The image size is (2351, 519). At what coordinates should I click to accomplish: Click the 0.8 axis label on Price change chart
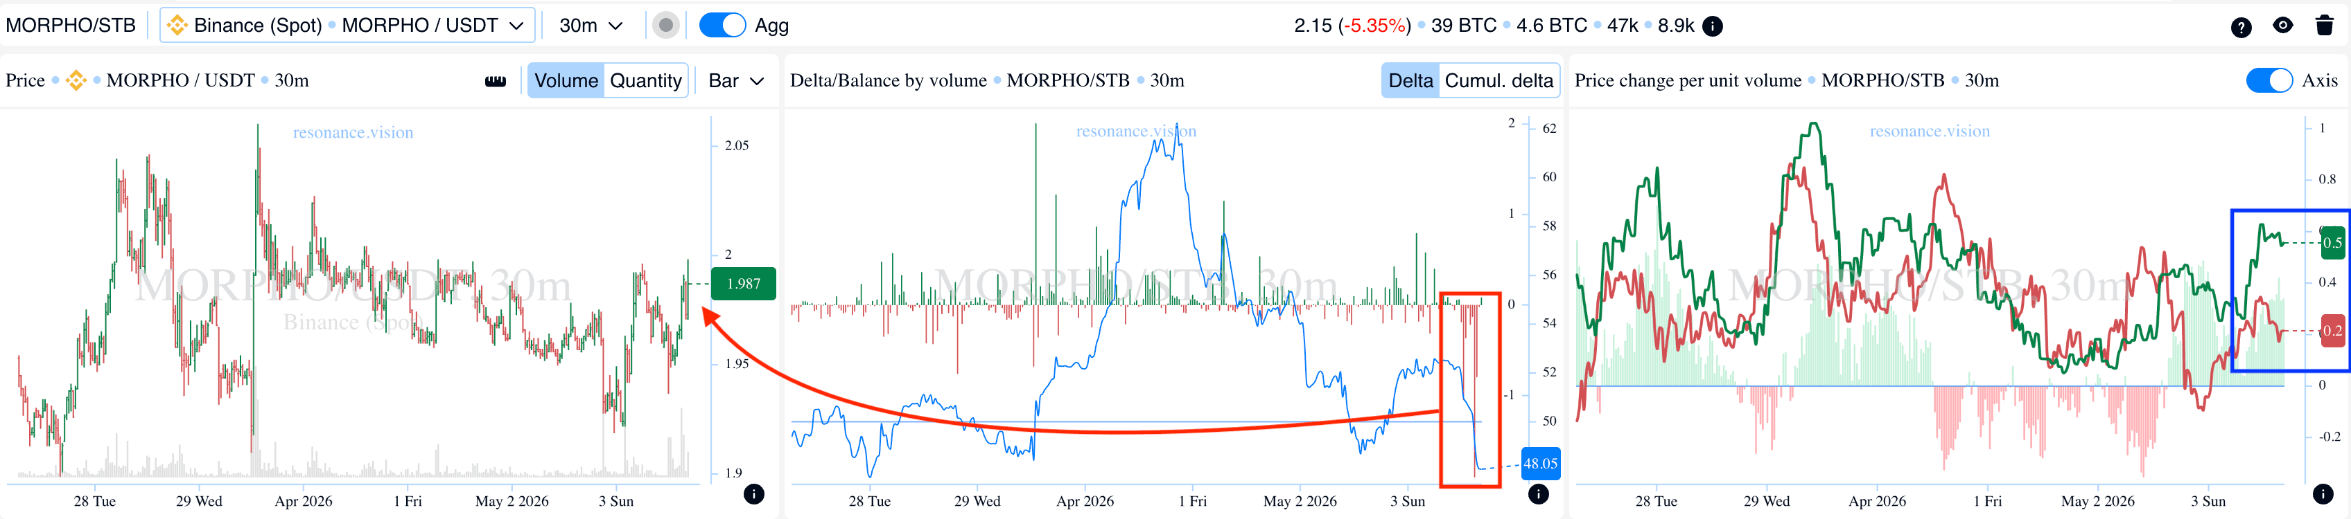click(2327, 179)
